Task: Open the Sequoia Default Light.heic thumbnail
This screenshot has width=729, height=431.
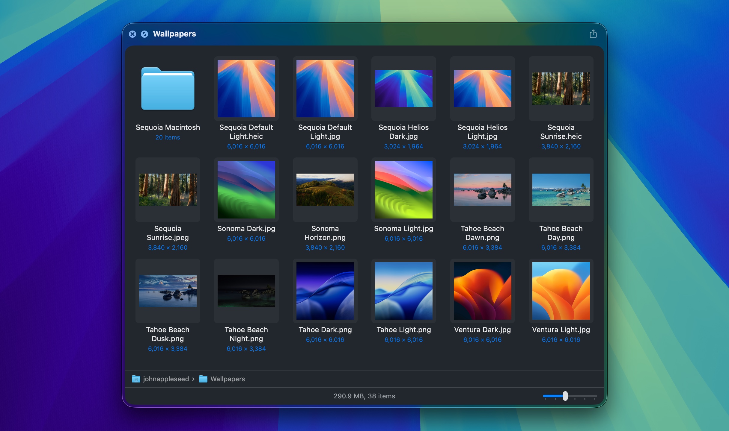Action: tap(246, 88)
